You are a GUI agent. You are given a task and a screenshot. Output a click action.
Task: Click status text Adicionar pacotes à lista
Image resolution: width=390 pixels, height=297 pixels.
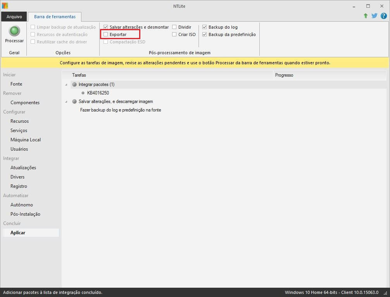pos(52,292)
